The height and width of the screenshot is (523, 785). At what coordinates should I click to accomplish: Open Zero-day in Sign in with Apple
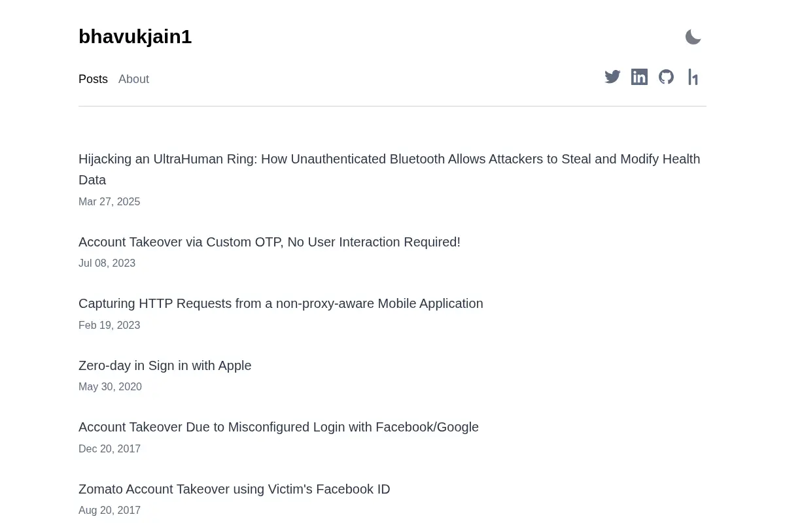165,365
